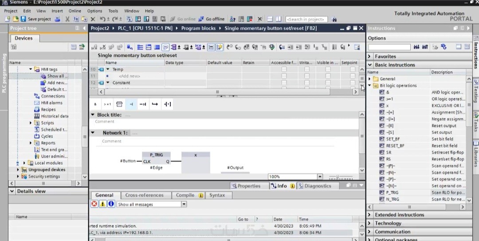
Task: Toggle Setpoint checkbox in Constant row
Action: point(353,83)
